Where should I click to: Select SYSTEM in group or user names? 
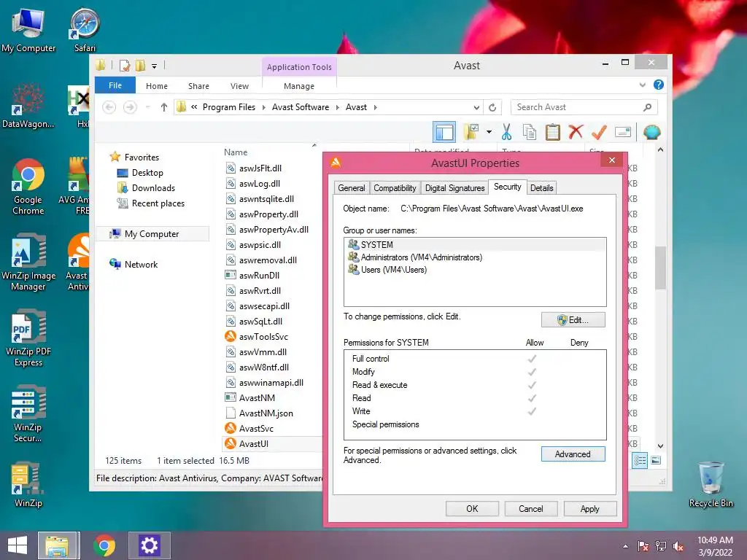point(475,245)
